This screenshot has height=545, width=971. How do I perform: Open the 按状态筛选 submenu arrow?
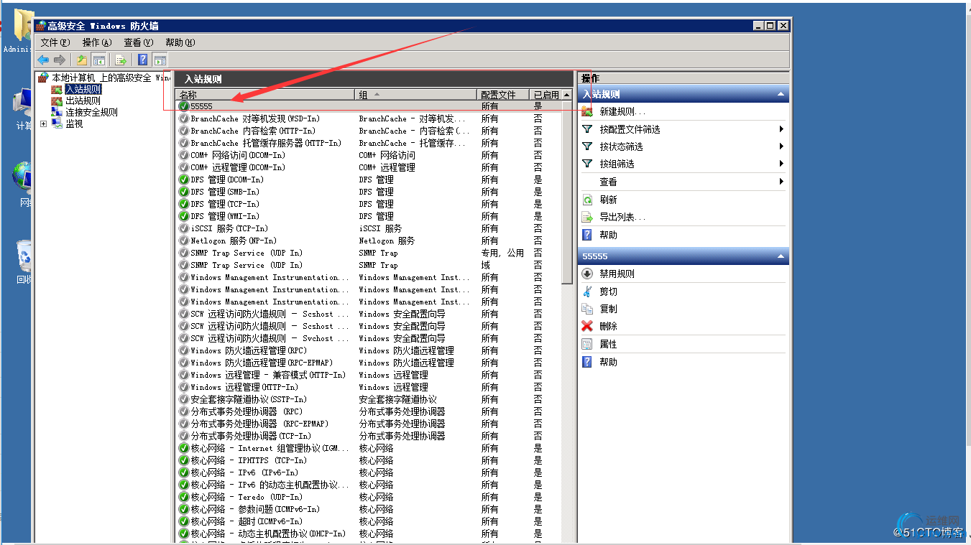point(781,146)
